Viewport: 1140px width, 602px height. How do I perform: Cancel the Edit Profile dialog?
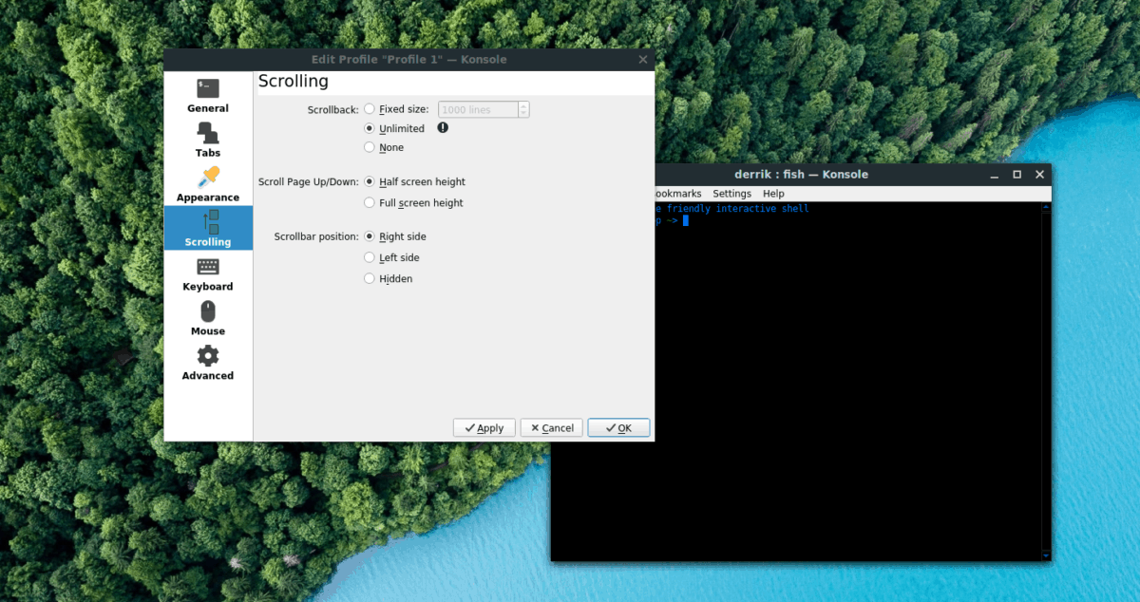tap(551, 428)
